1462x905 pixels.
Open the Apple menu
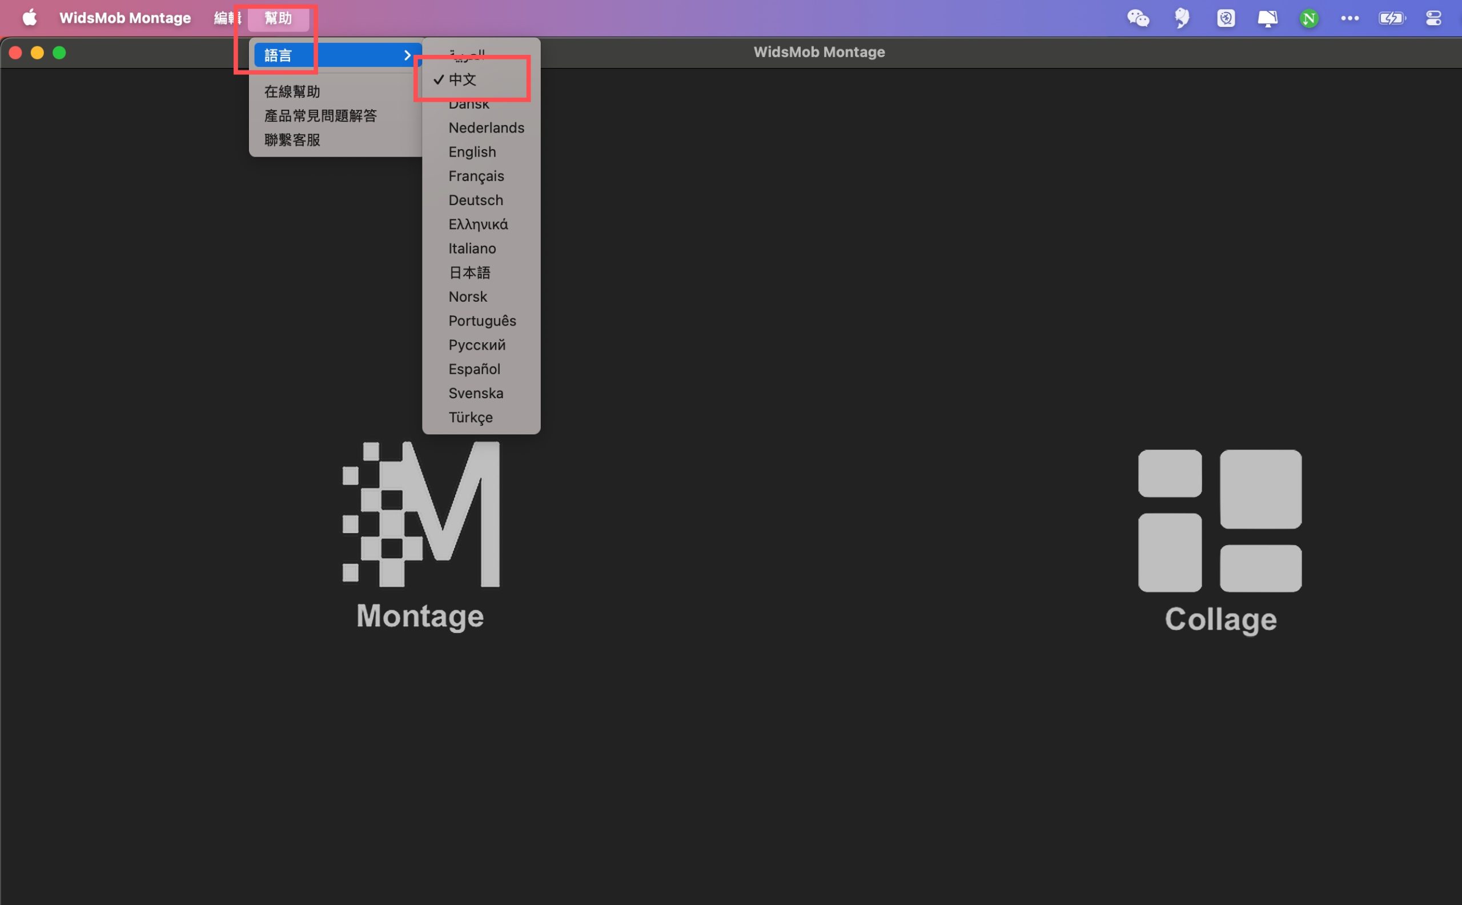pyautogui.click(x=29, y=18)
